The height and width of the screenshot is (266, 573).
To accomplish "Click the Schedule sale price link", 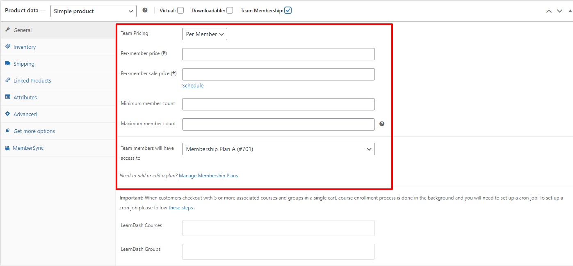I will point(193,85).
